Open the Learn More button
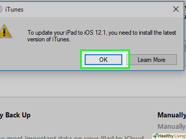 (152, 60)
